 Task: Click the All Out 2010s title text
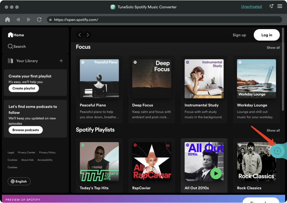pos(197,188)
